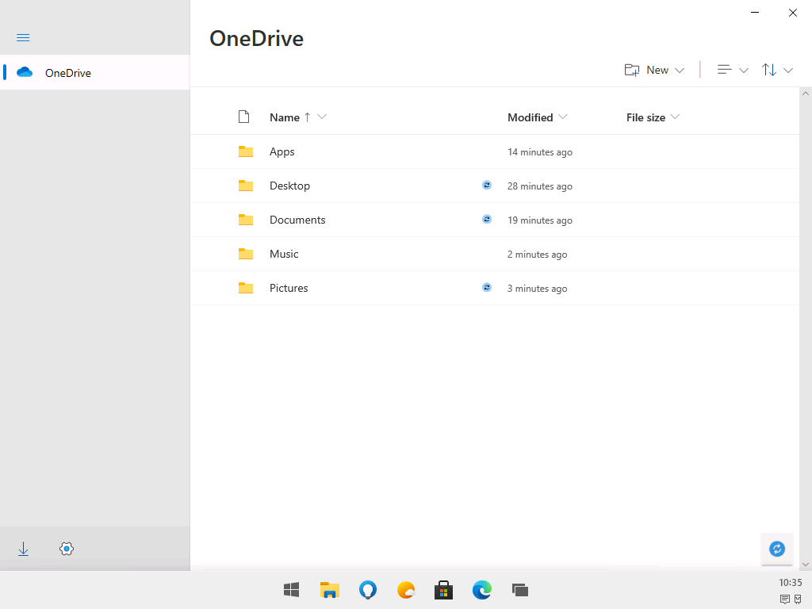Open File Explorer from the taskbar
812x609 pixels.
(x=329, y=590)
